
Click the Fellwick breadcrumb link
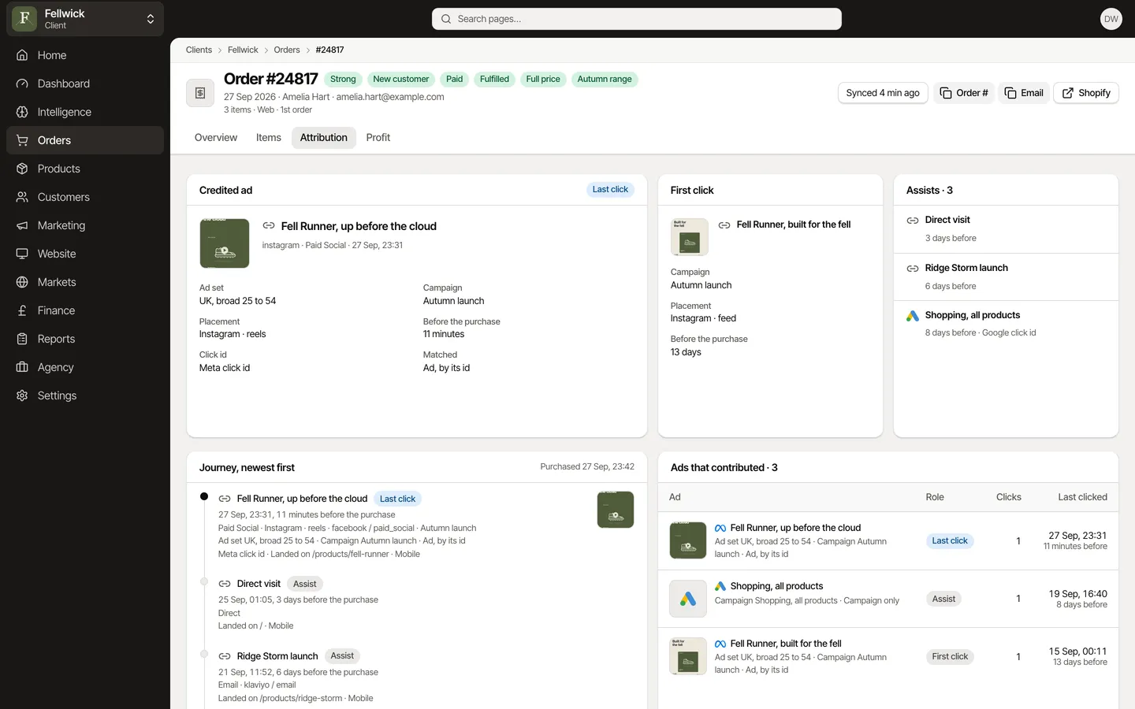(x=243, y=50)
